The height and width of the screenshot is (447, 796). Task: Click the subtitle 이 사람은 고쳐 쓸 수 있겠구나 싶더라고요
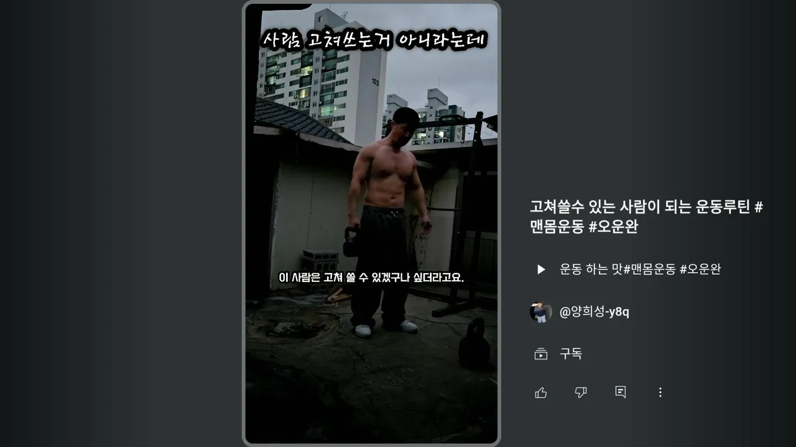371,277
